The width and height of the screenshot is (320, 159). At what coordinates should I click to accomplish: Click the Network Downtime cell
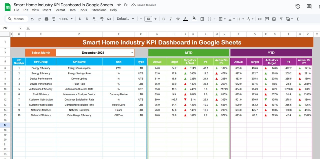[79, 110]
